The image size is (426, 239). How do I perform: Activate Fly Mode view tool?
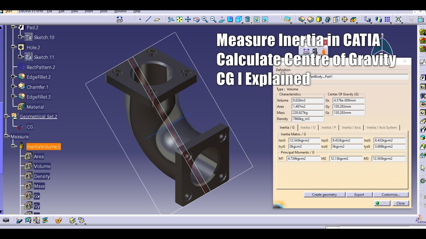171,20
